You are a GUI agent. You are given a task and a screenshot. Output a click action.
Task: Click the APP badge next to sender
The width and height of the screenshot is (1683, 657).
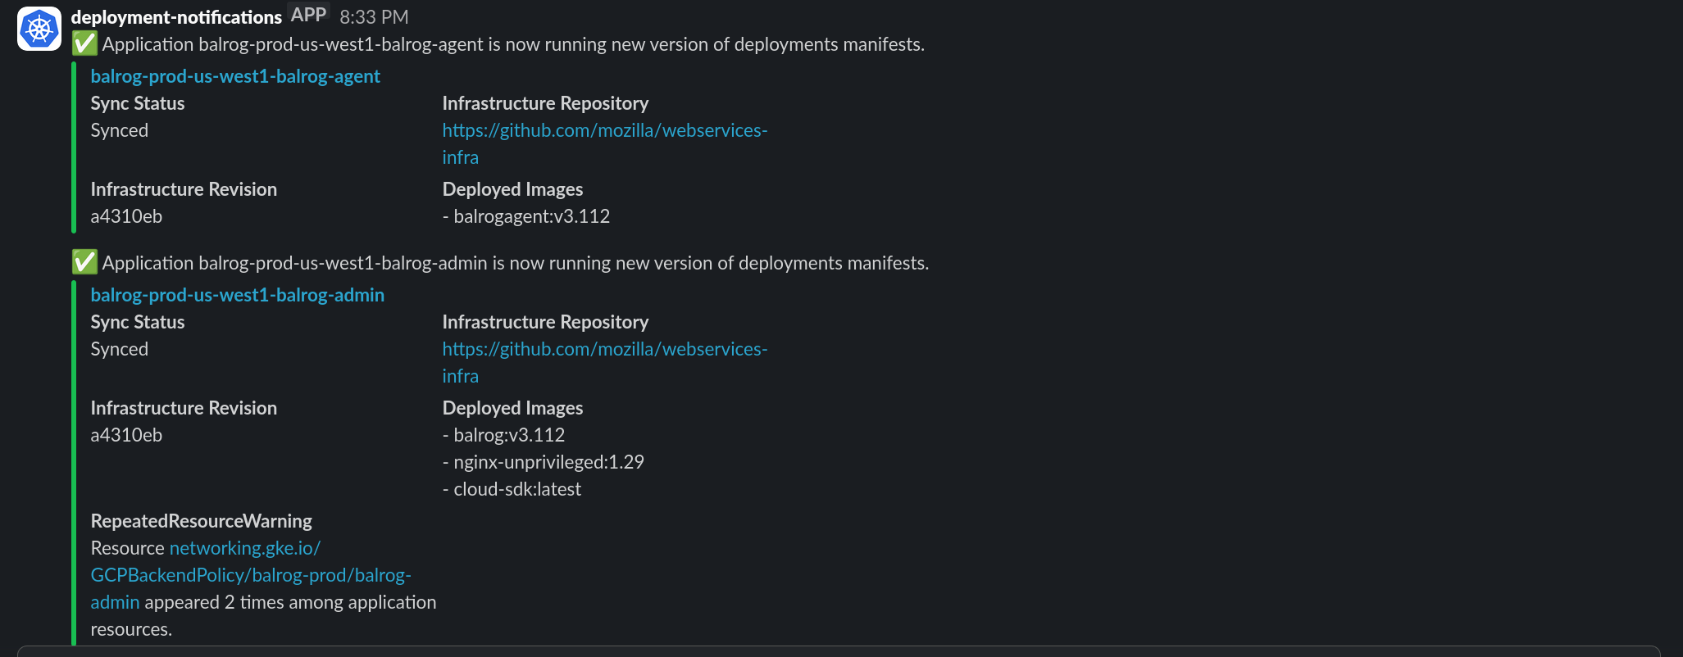pos(309,15)
